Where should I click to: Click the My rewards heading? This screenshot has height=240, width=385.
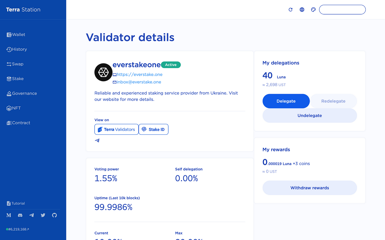tap(276, 149)
